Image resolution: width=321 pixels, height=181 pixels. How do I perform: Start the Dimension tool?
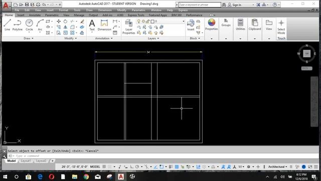tap(104, 26)
